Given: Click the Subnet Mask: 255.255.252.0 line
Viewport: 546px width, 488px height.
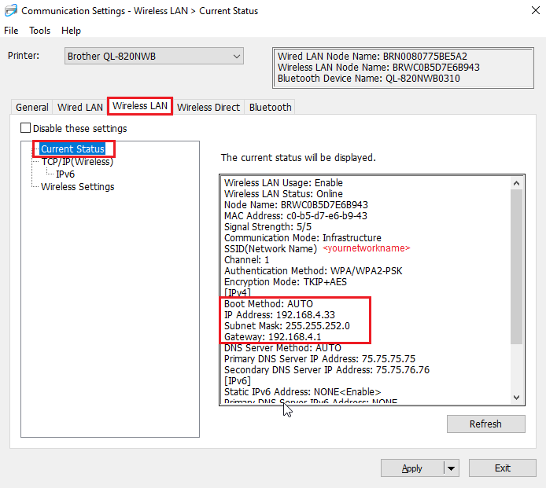Looking at the screenshot, I should tap(287, 326).
